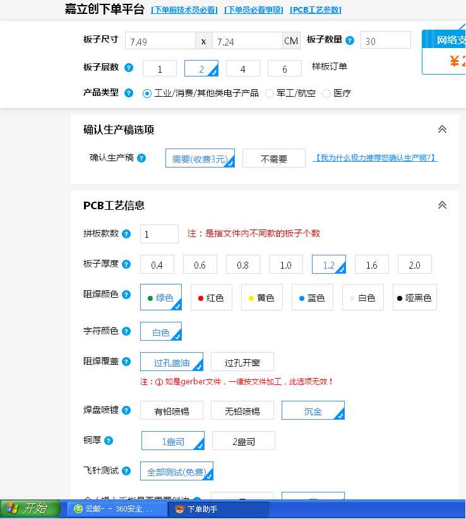Select 0.8 board thickness

pyautogui.click(x=243, y=264)
